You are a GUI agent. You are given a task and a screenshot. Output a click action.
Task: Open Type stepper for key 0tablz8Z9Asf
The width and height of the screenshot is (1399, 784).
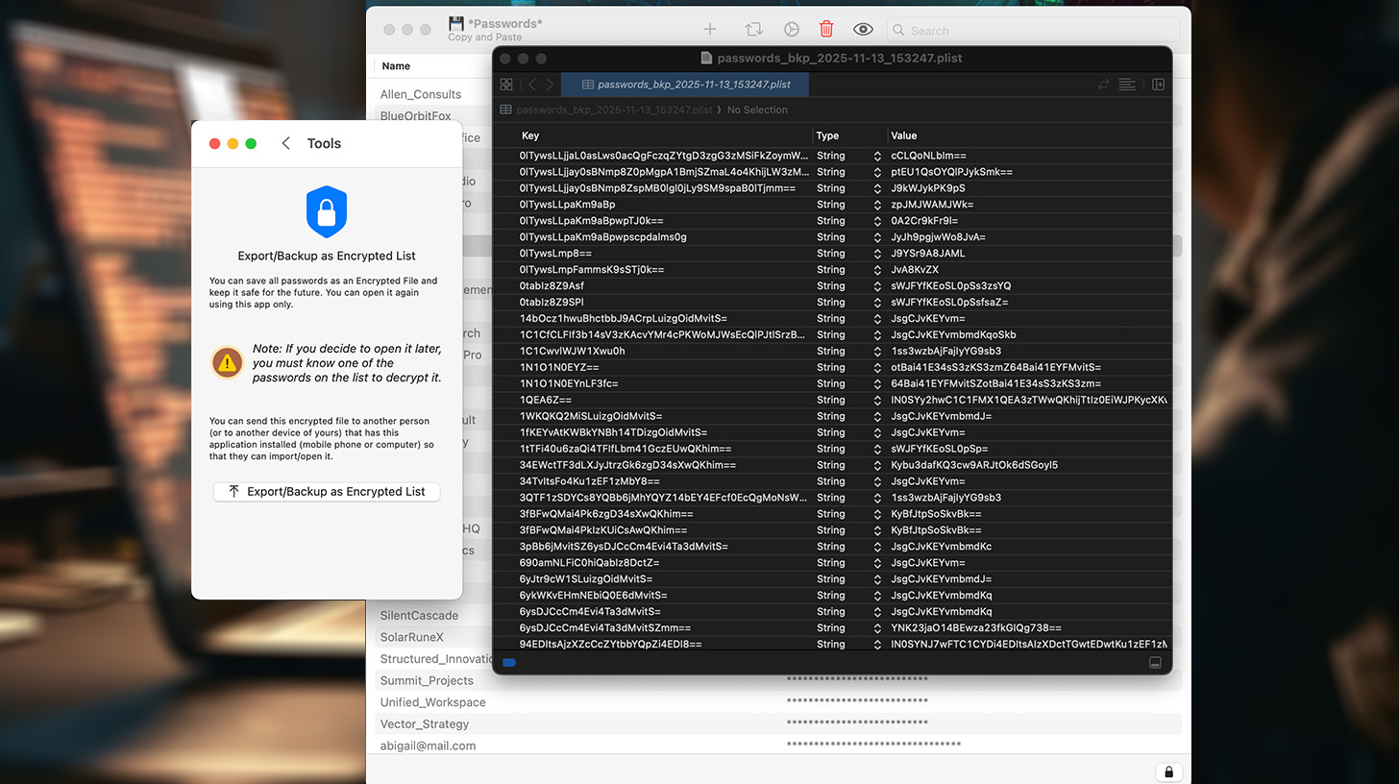coord(877,286)
